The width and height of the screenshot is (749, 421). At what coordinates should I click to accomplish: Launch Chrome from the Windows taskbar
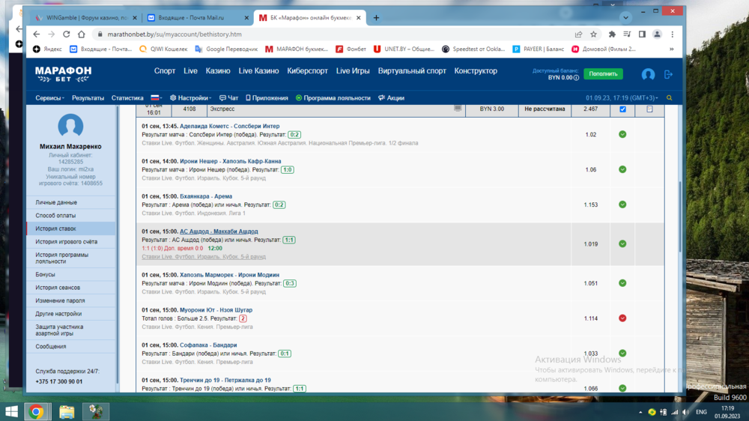coord(35,411)
